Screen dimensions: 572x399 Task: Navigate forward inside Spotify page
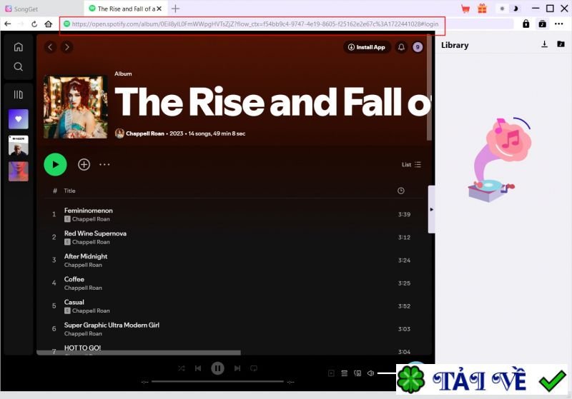tap(66, 47)
